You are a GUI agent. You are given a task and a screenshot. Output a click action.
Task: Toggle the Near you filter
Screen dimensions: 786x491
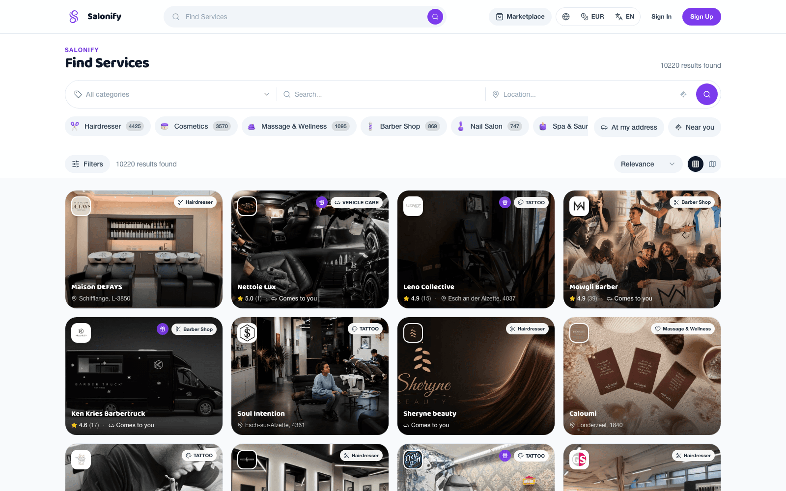(695, 127)
